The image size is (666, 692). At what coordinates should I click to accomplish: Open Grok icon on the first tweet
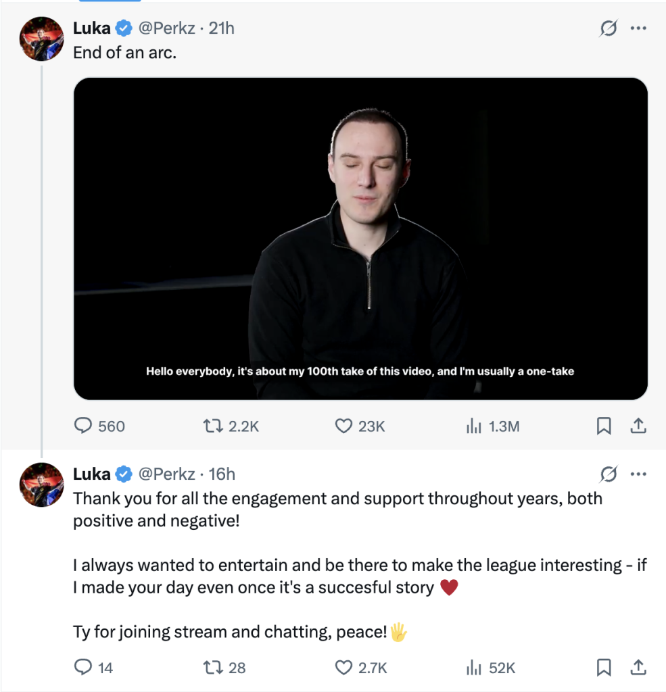coord(608,29)
